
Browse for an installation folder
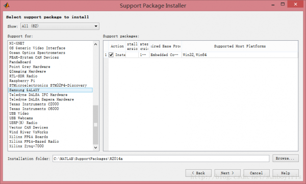point(286,158)
